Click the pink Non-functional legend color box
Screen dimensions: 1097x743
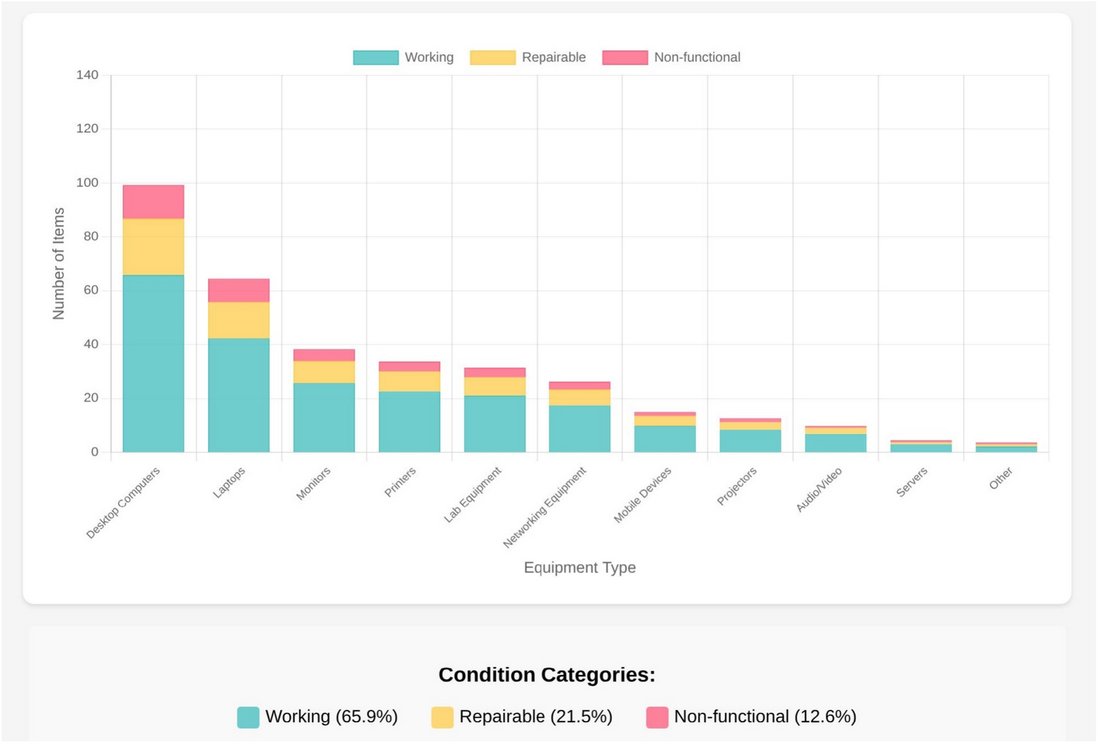click(624, 57)
